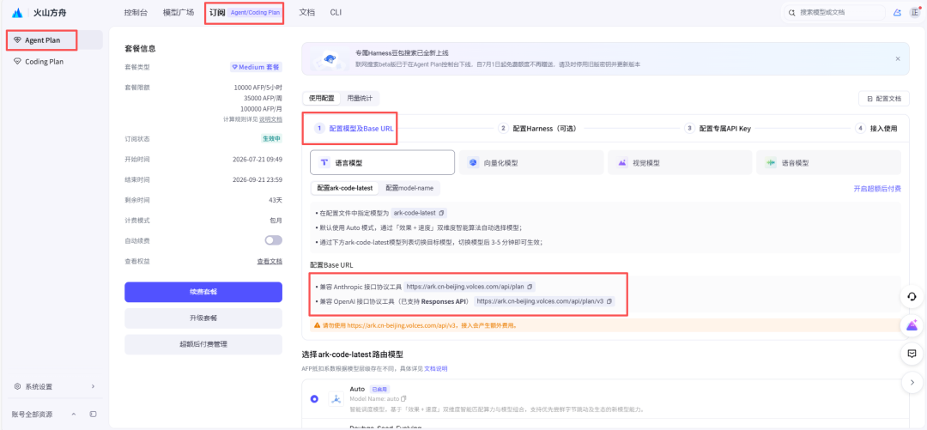The height and width of the screenshot is (430, 927).
Task: Open the 控制台 nav item
Action: click(x=136, y=12)
